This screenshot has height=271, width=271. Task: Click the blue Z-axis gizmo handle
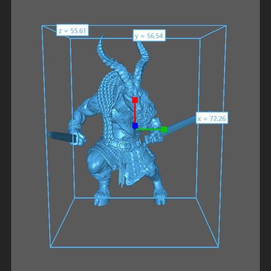135,126
